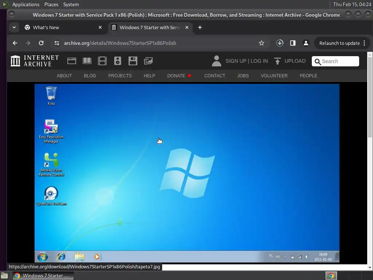The width and height of the screenshot is (373, 280).
Task: Click the UPLOAD link
Action: [295, 61]
